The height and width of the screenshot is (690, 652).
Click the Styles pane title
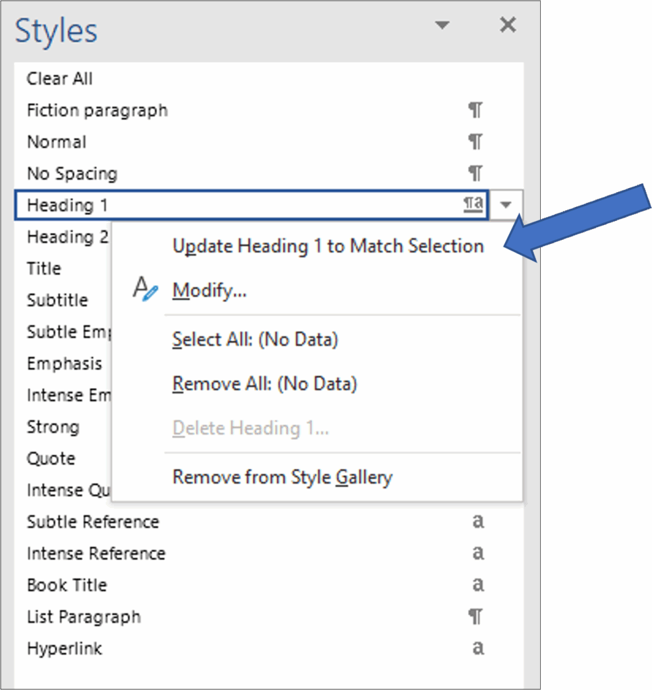[56, 31]
